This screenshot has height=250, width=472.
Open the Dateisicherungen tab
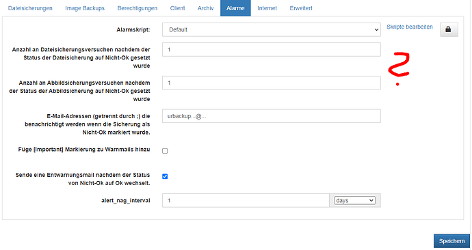(x=30, y=8)
